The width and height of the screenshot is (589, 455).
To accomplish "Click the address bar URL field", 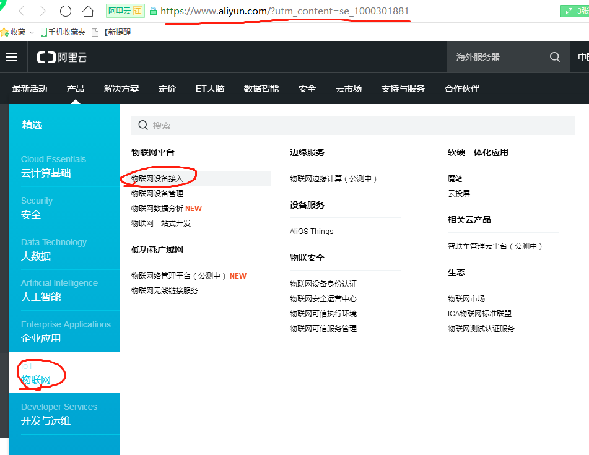I will click(284, 11).
